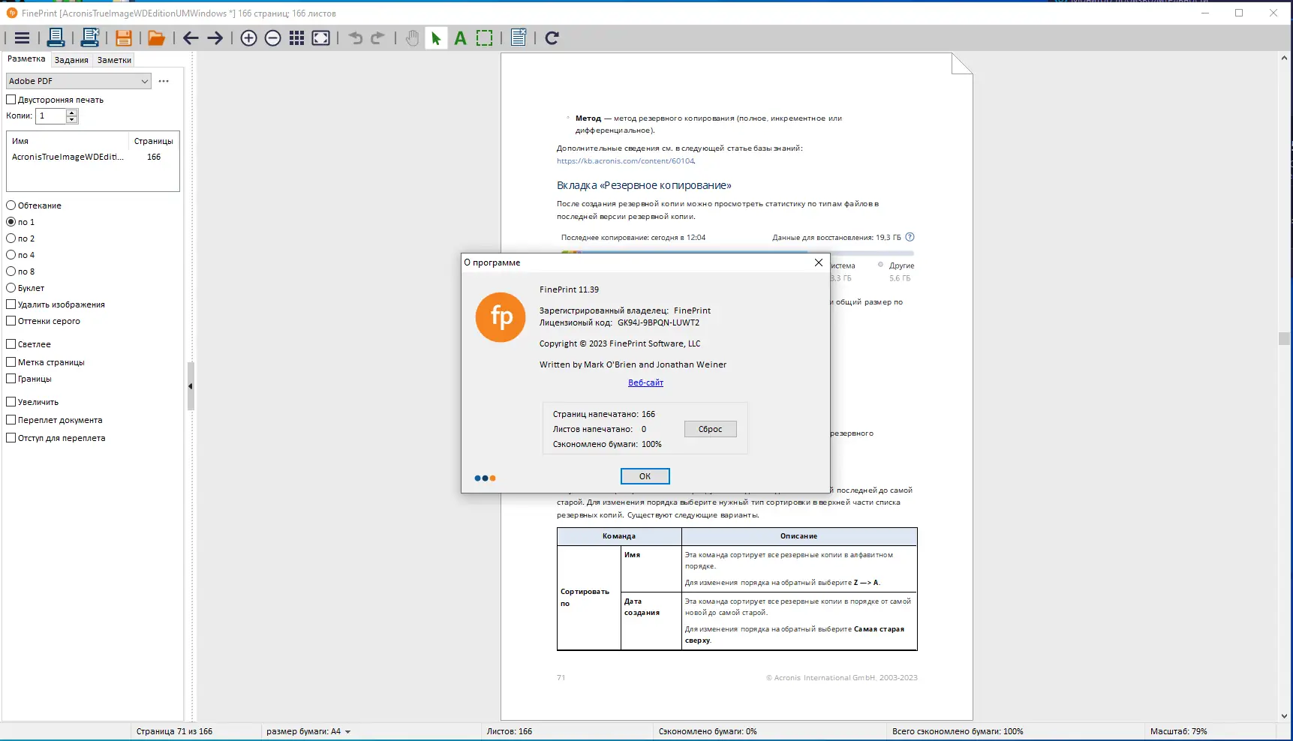Image resolution: width=1293 pixels, height=741 pixels.
Task: Collapse the left sidebar panel arrow
Action: pyautogui.click(x=191, y=386)
